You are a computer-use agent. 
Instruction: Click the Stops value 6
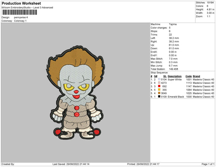pyautogui.click(x=170, y=31)
